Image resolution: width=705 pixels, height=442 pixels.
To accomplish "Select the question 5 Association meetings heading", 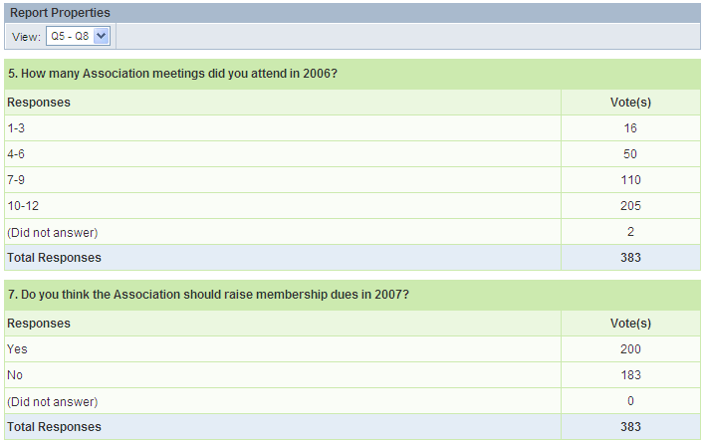I will pyautogui.click(x=170, y=75).
